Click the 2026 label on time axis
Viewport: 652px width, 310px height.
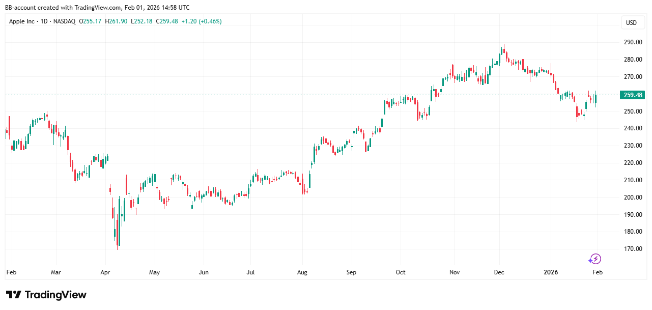[x=550, y=272]
